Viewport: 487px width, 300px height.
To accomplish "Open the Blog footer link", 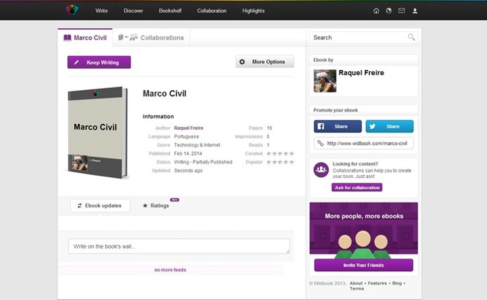I will tap(397, 283).
